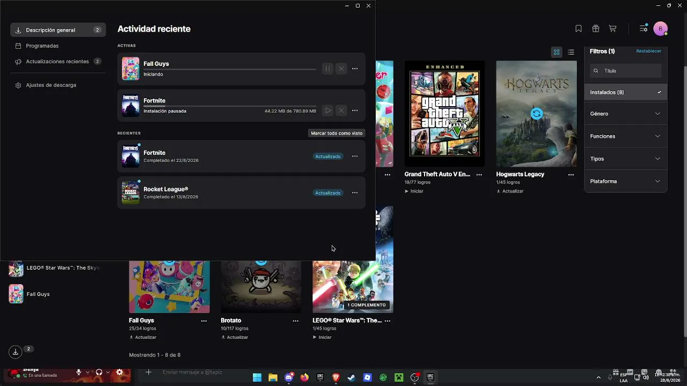Show hidden system tray icons
The image size is (687, 386).
[x=598, y=377]
